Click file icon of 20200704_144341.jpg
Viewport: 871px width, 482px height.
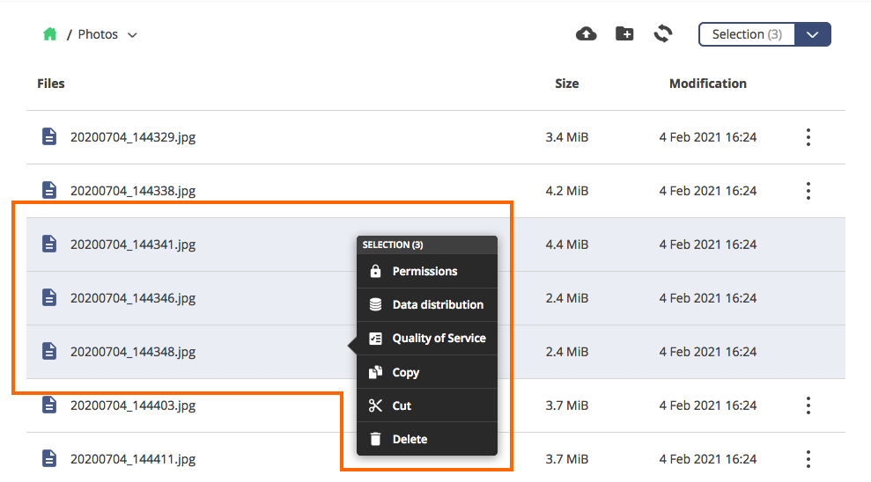[49, 244]
